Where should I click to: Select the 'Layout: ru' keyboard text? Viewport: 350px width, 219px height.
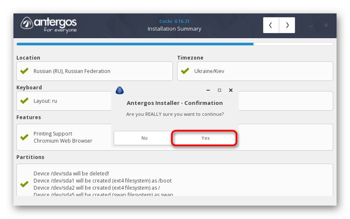(x=45, y=101)
